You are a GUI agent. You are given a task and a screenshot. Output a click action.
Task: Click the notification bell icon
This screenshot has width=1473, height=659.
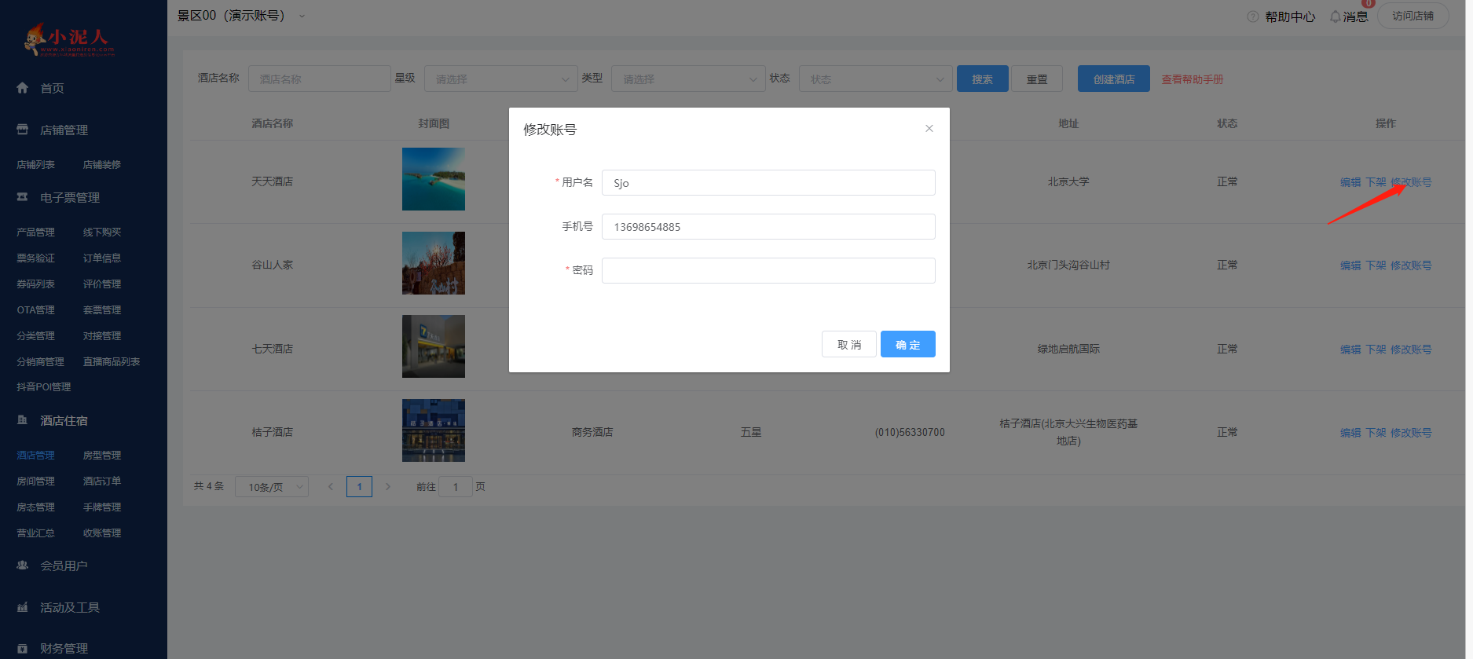[x=1335, y=16]
